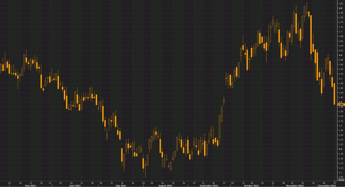Select the 'November 2021' month label
The image size is (345, 187).
[x=295, y=186]
